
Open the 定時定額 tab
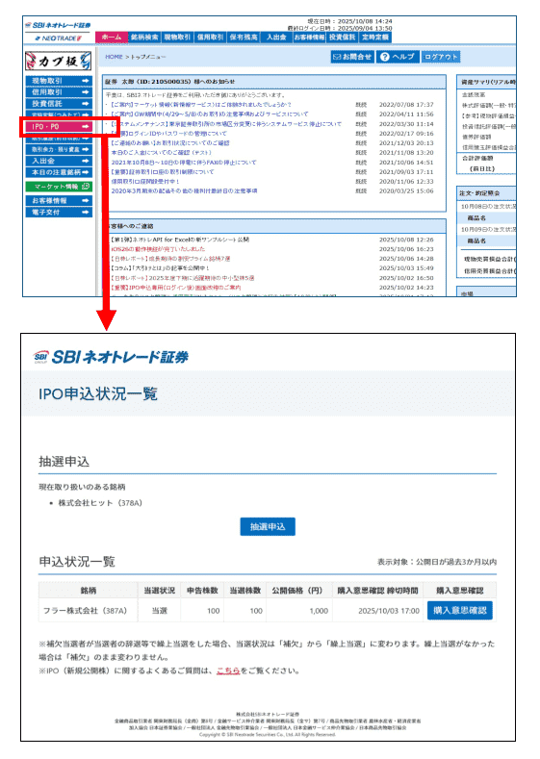click(374, 38)
